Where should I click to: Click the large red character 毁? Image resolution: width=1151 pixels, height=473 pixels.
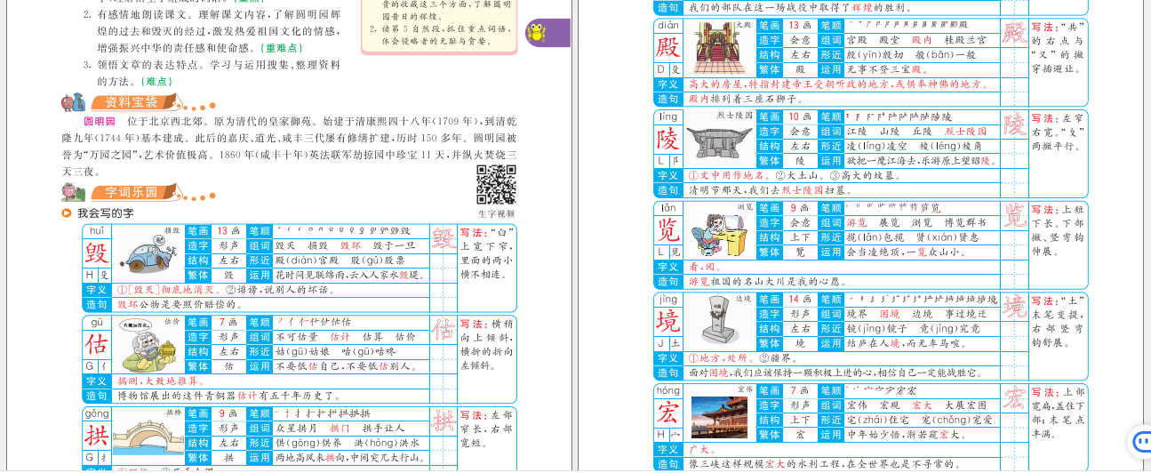coord(96,253)
